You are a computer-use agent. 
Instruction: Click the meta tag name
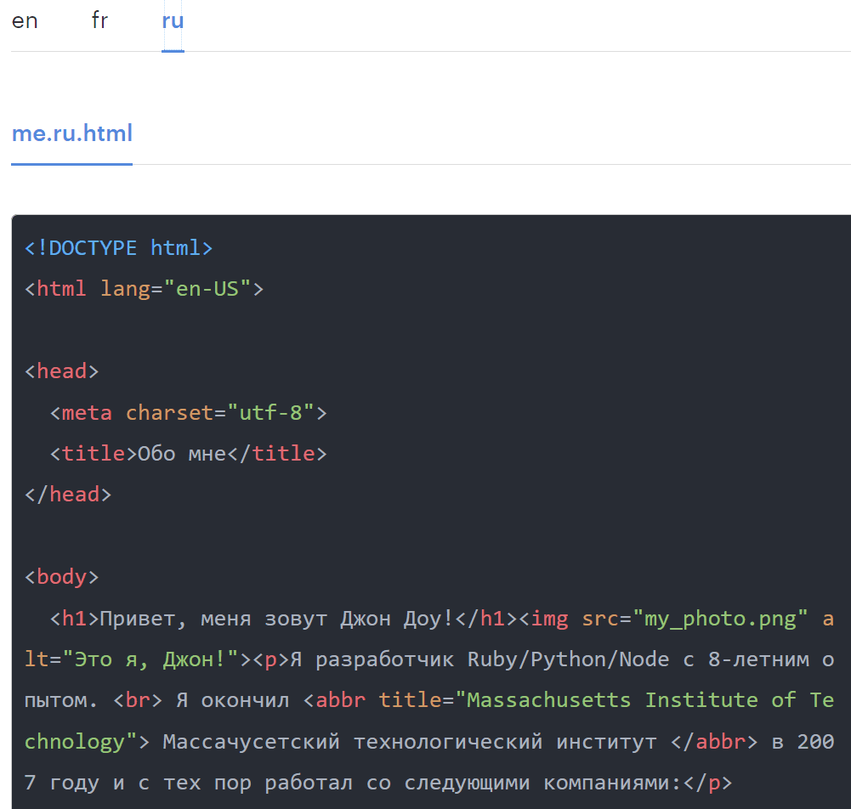coord(87,413)
